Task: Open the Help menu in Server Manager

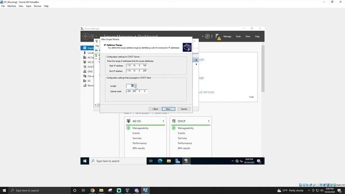Action: pos(257,37)
